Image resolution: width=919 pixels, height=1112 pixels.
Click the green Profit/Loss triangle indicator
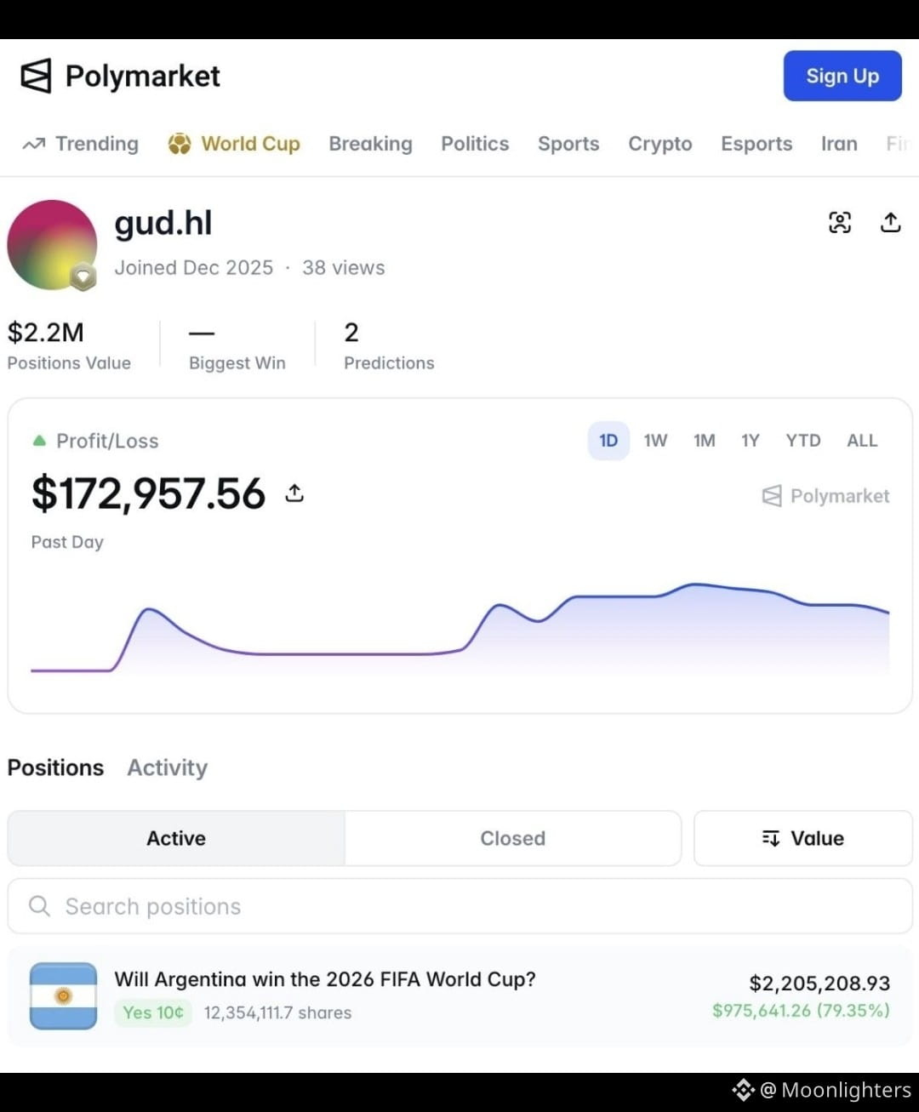pyautogui.click(x=39, y=441)
